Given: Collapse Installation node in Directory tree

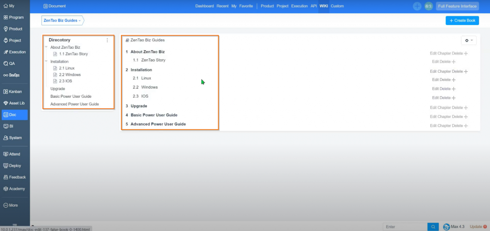Looking at the screenshot, I should coord(46,61).
